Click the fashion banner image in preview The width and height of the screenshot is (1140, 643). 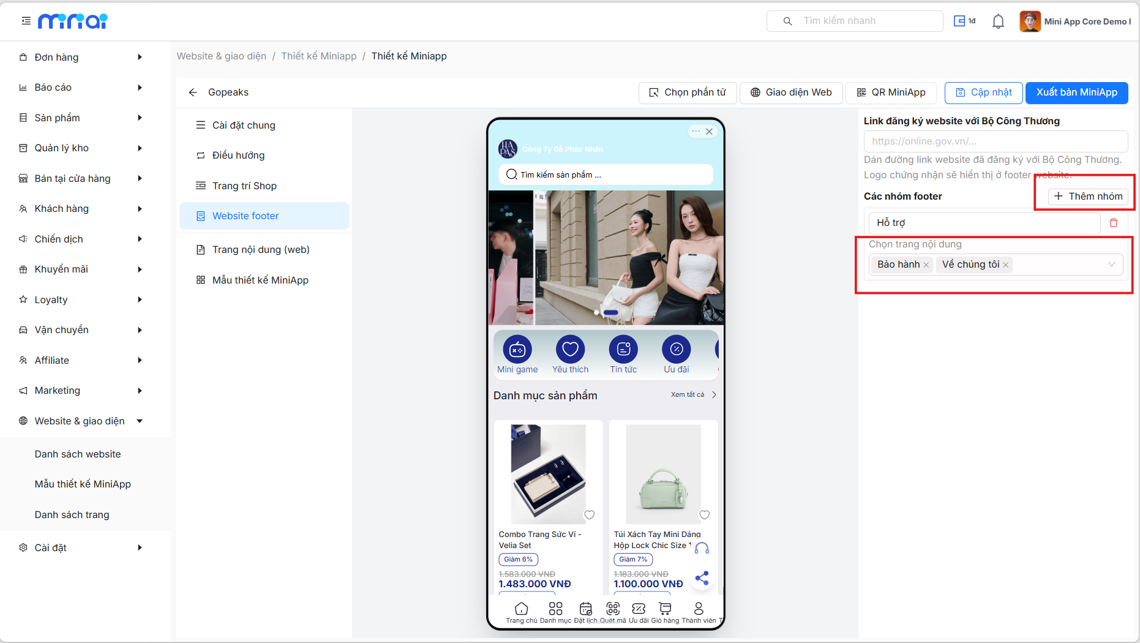tap(606, 258)
